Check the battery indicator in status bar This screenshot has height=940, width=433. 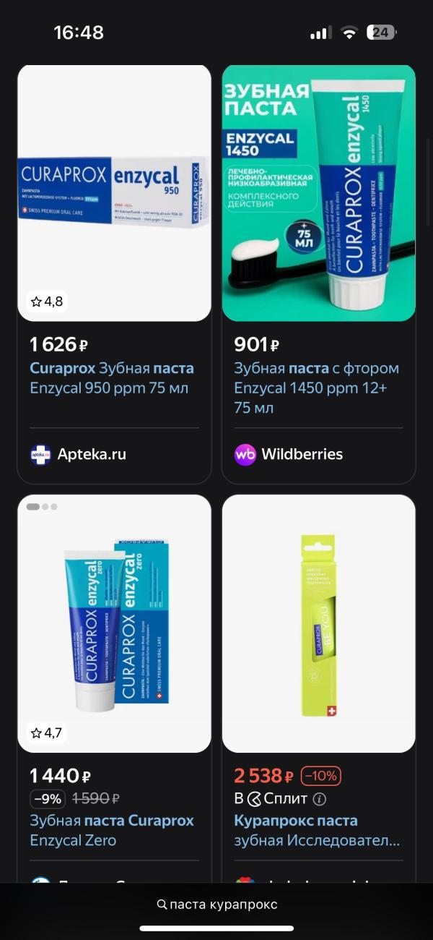click(381, 32)
